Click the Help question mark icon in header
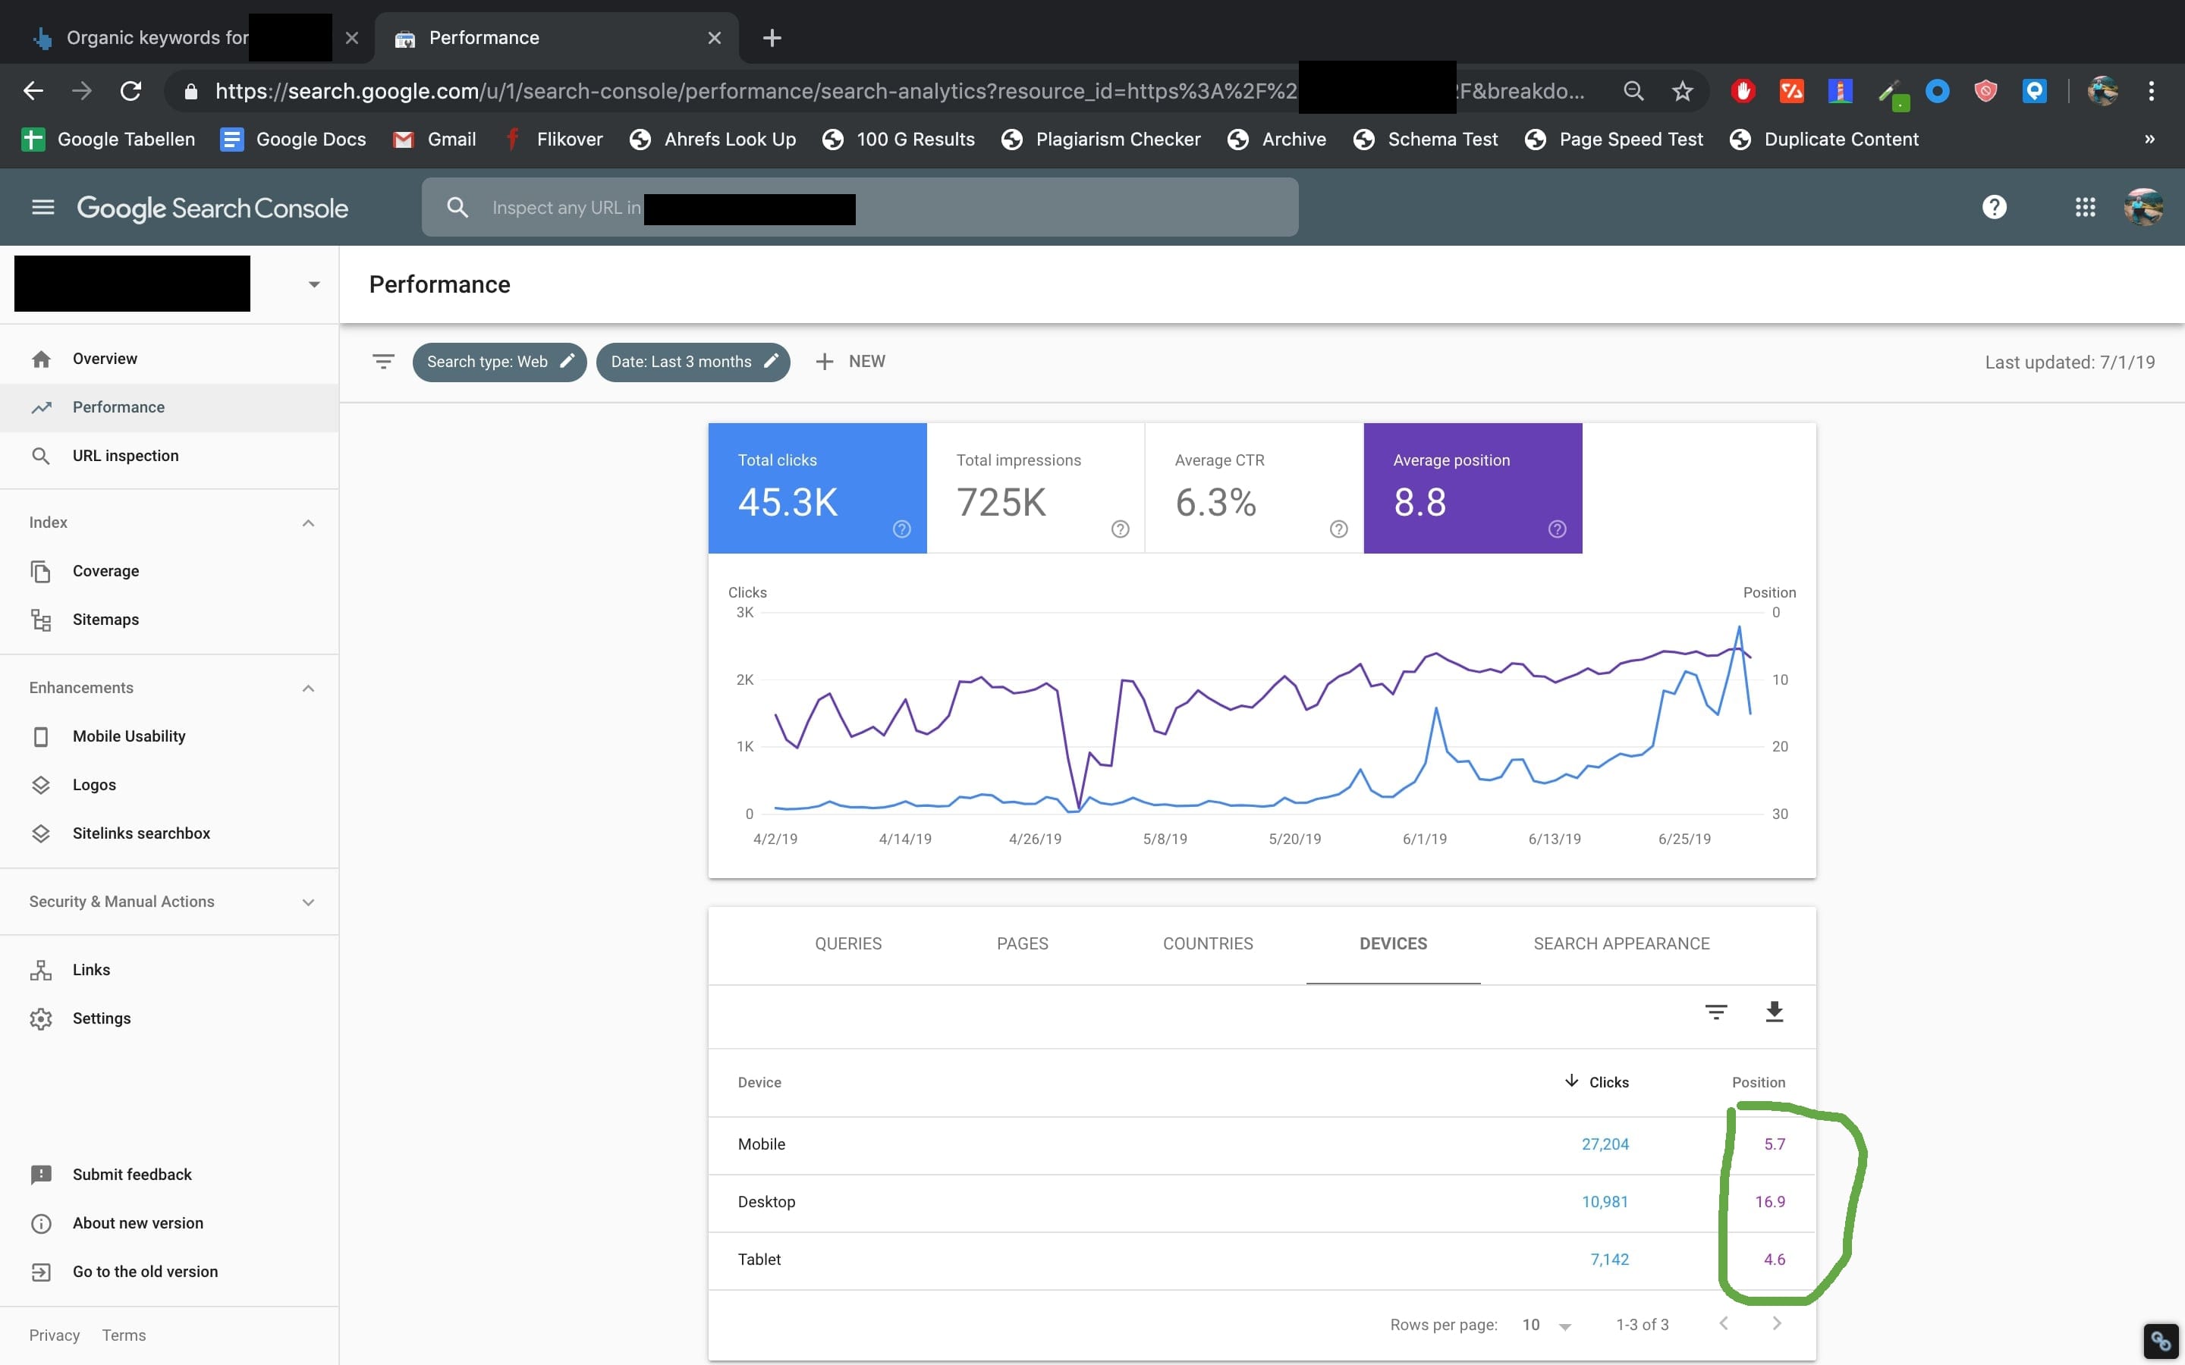 pos(1994,208)
